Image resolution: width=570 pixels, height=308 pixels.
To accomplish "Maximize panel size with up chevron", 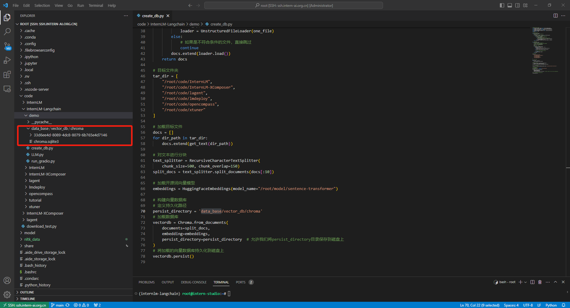I will point(556,282).
